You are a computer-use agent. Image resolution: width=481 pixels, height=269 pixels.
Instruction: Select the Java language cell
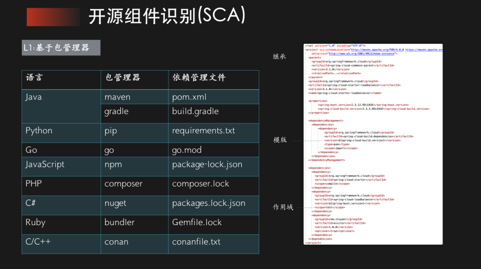[61, 107]
